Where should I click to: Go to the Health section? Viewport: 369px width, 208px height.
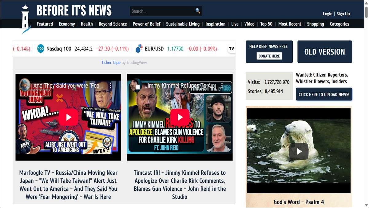(87, 24)
